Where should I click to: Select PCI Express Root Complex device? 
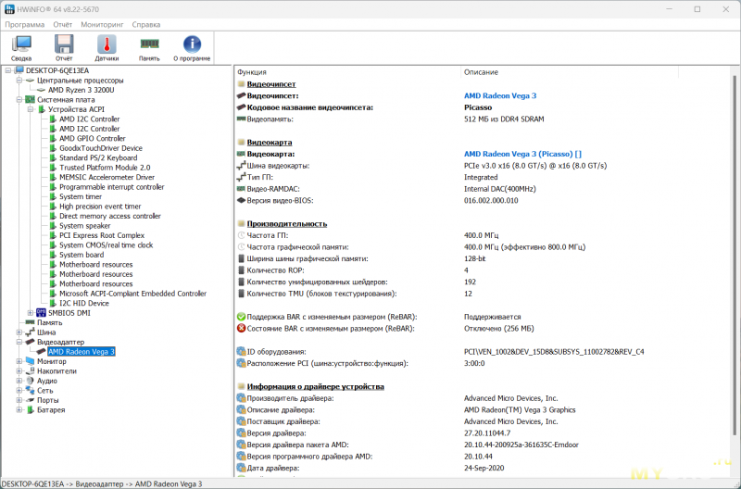pyautogui.click(x=102, y=235)
